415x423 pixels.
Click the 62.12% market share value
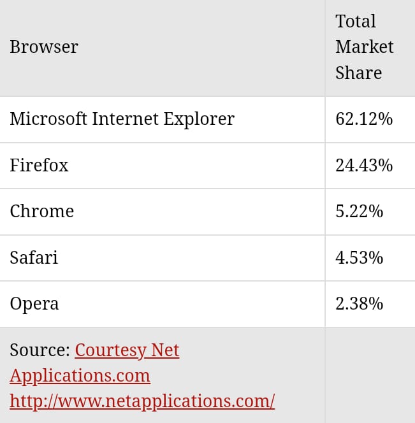pyautogui.click(x=364, y=119)
